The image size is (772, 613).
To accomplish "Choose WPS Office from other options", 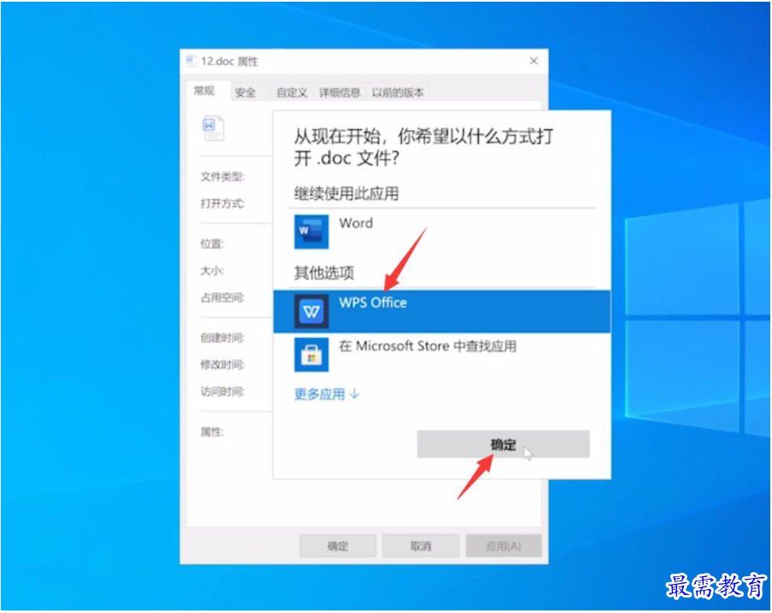I will (x=442, y=311).
